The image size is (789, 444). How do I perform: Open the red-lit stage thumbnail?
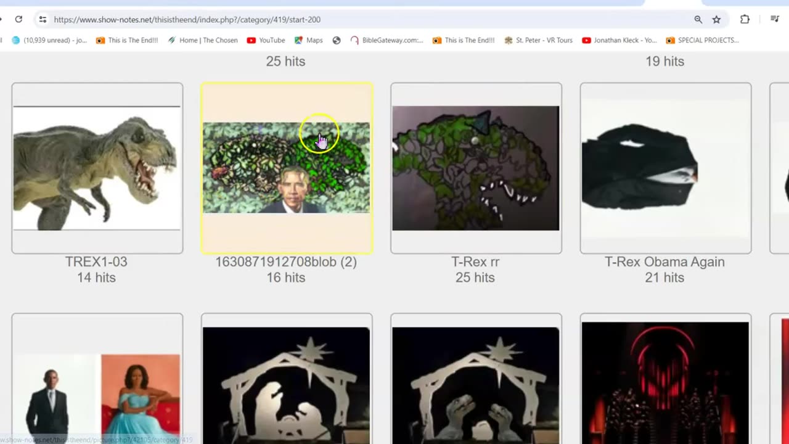666,379
